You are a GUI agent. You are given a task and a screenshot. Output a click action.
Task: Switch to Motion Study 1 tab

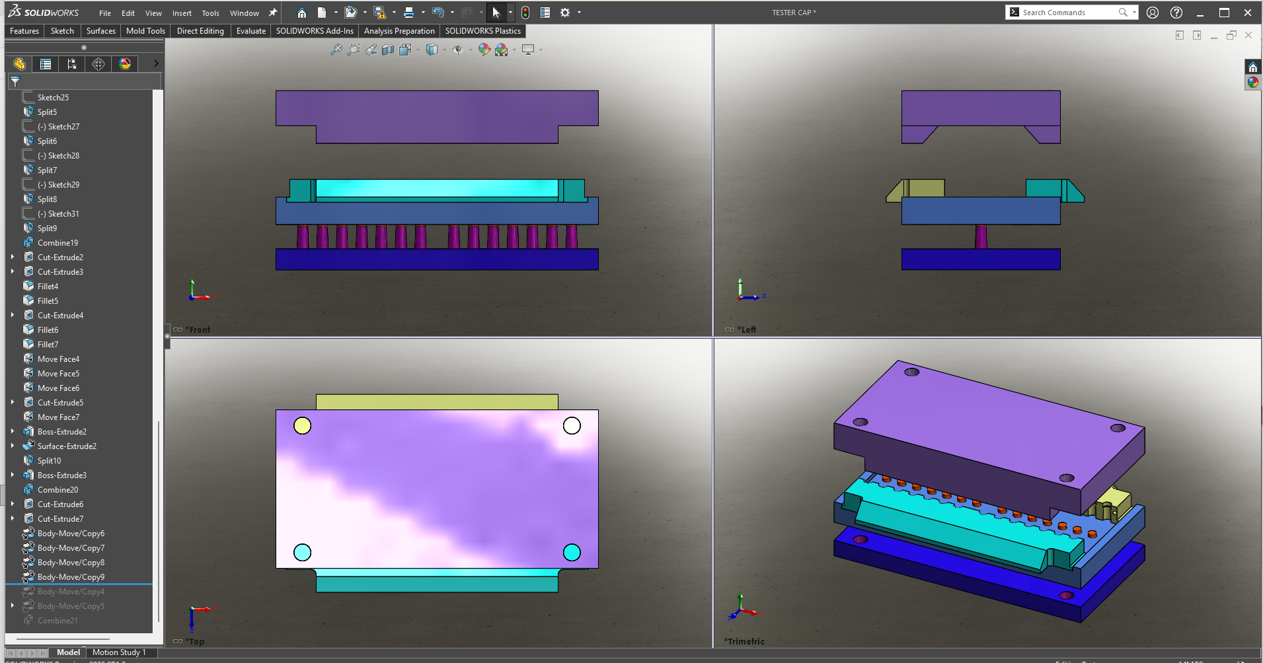tap(119, 652)
